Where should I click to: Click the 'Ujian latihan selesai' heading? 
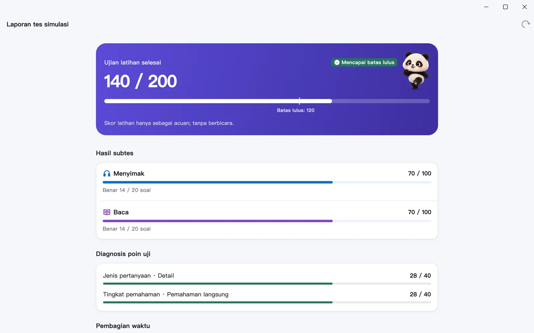[x=132, y=63]
